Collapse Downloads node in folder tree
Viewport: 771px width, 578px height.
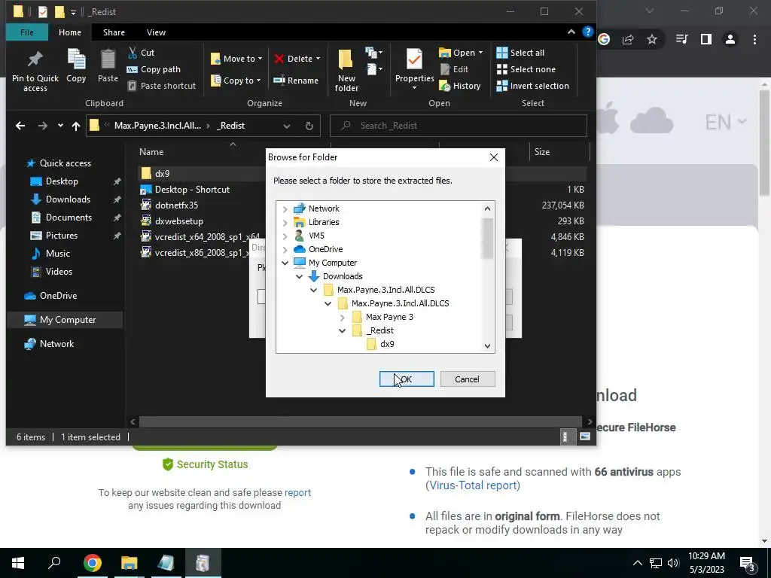[299, 277]
